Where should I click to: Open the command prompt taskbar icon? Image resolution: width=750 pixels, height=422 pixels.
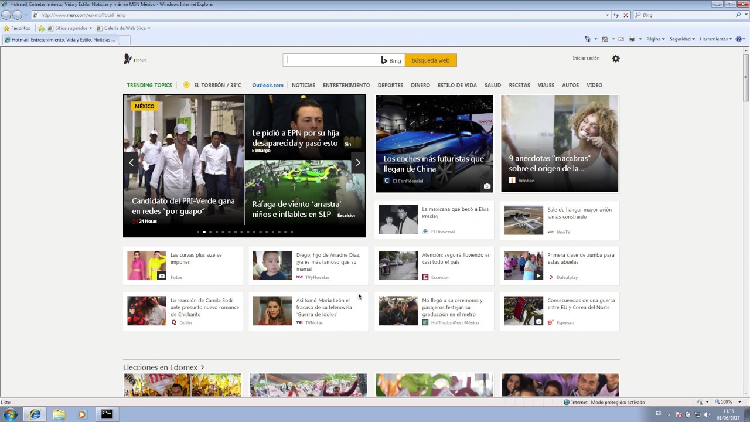107,414
